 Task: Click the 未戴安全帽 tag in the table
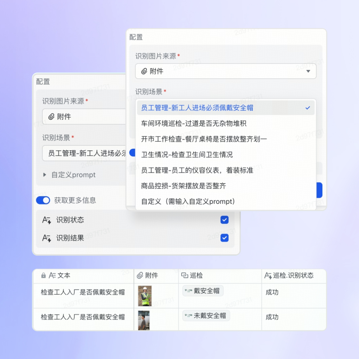[206, 316]
